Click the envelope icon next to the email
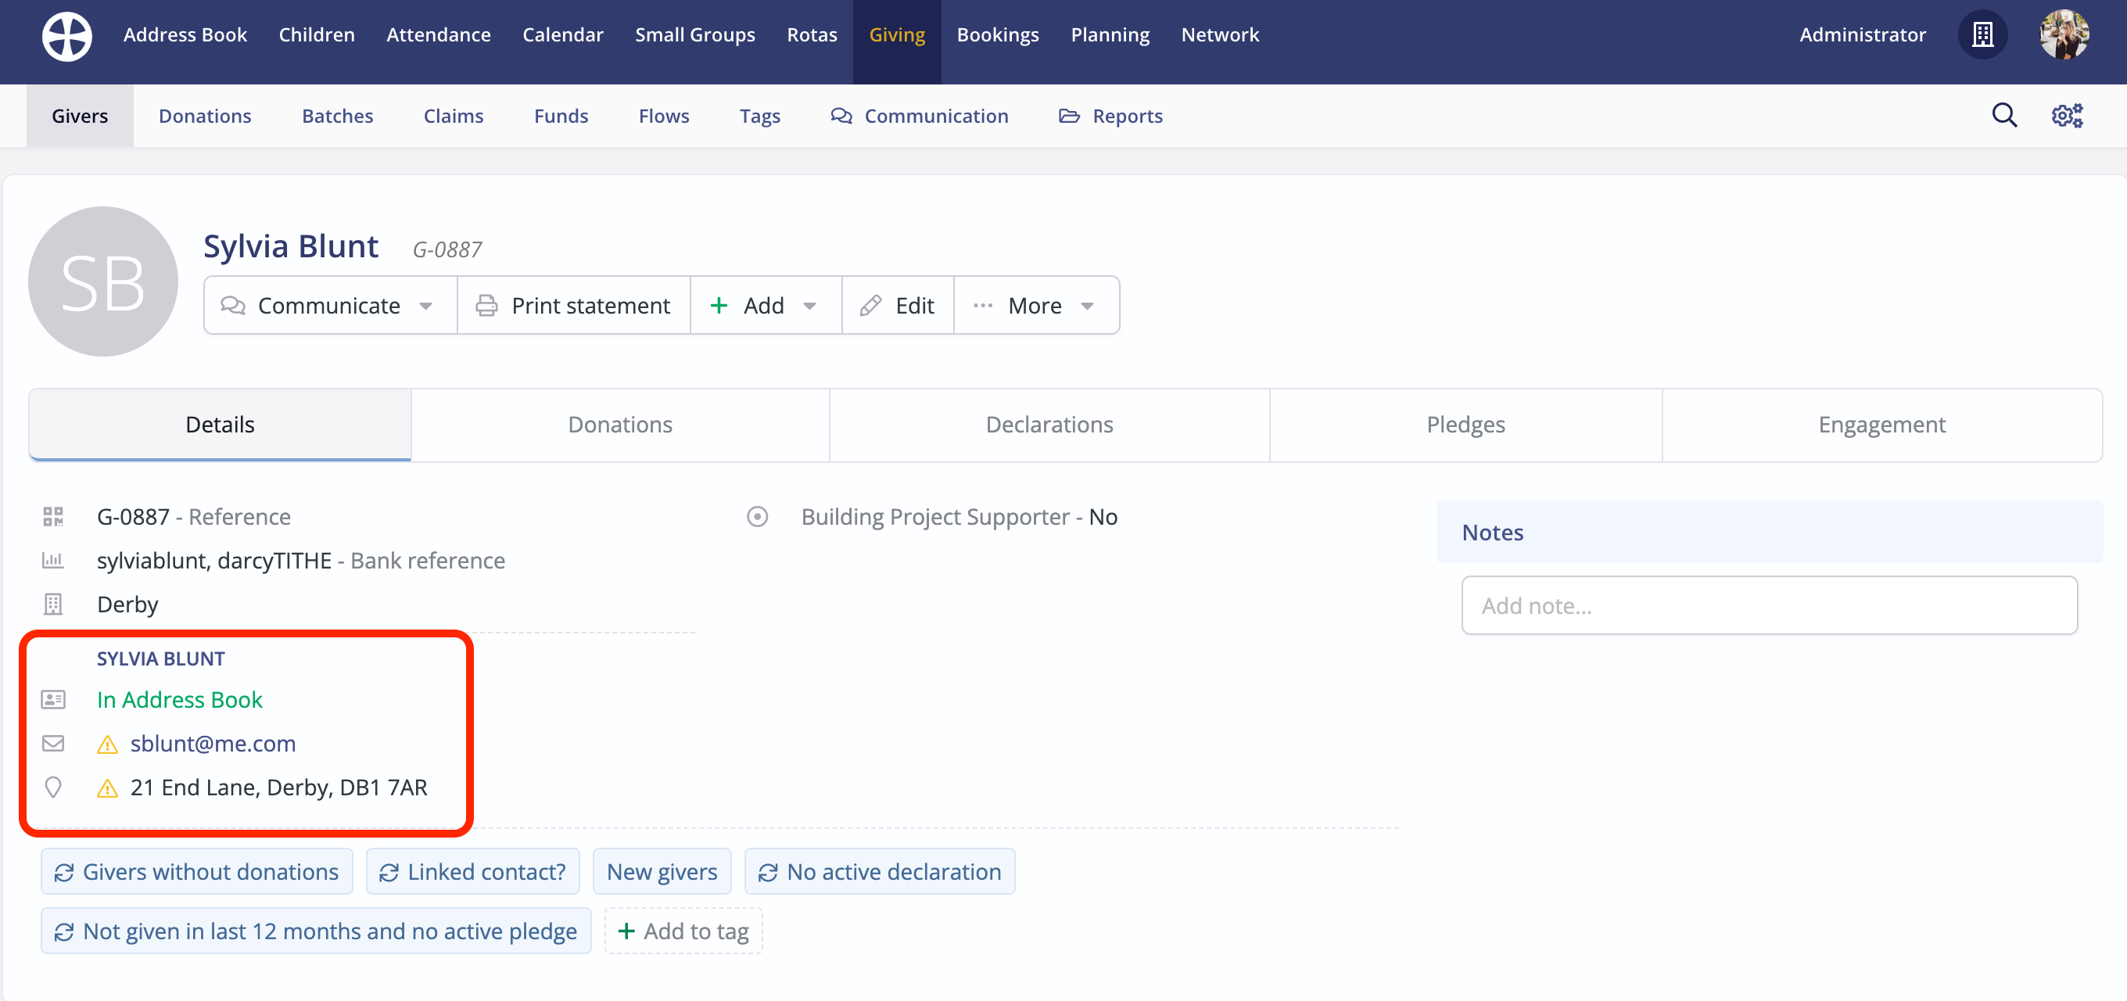 pos(54,743)
